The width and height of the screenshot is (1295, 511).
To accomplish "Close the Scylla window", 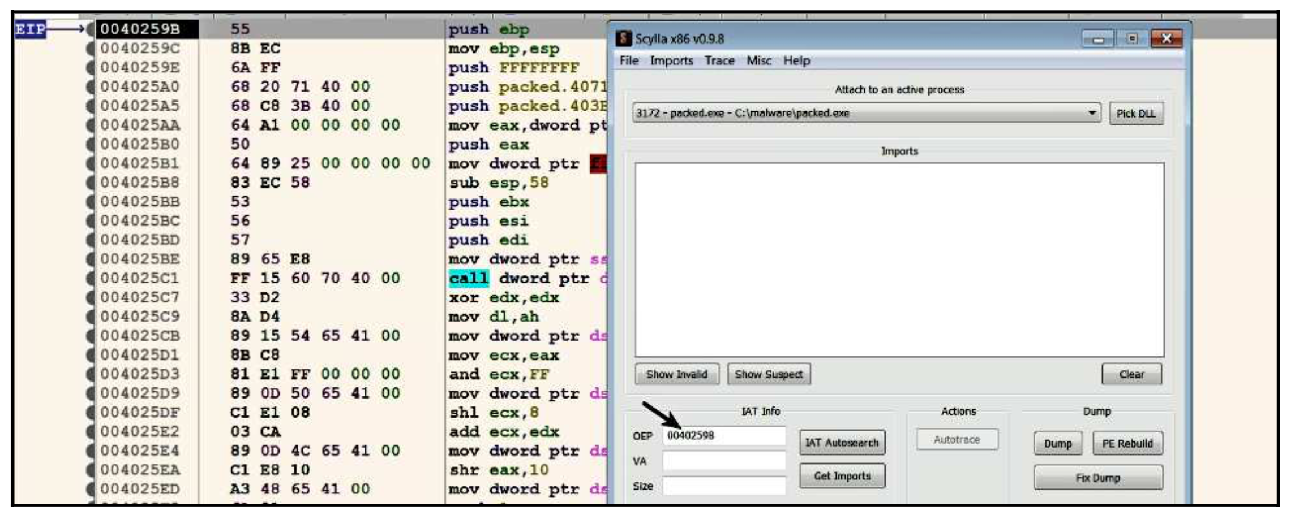I will 1166,38.
